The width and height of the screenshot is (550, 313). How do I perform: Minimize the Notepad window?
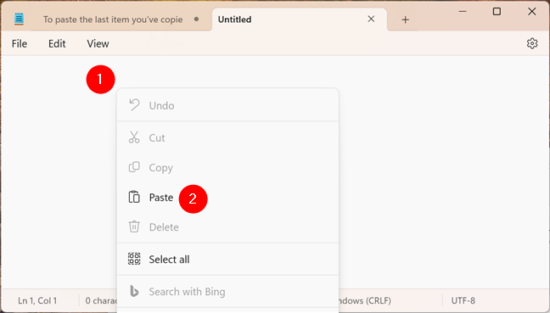(463, 11)
